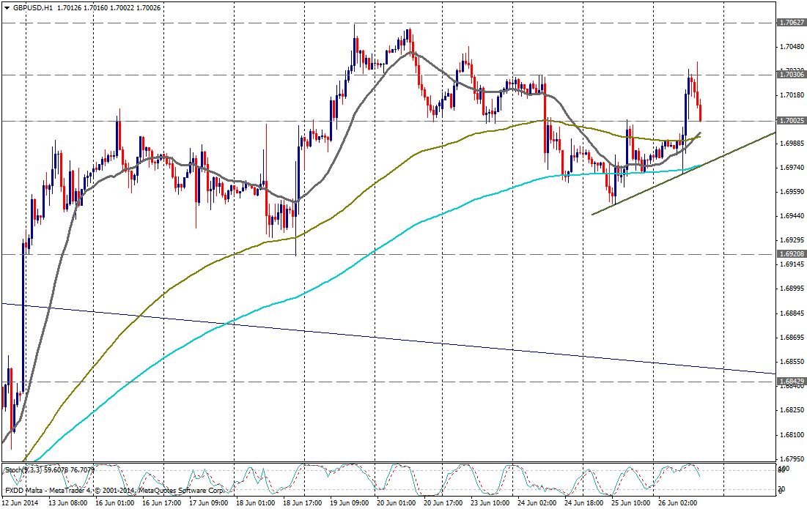Expand the triangle arrow beside GBPUSD,H1
807x509 pixels.
pyautogui.click(x=7, y=7)
